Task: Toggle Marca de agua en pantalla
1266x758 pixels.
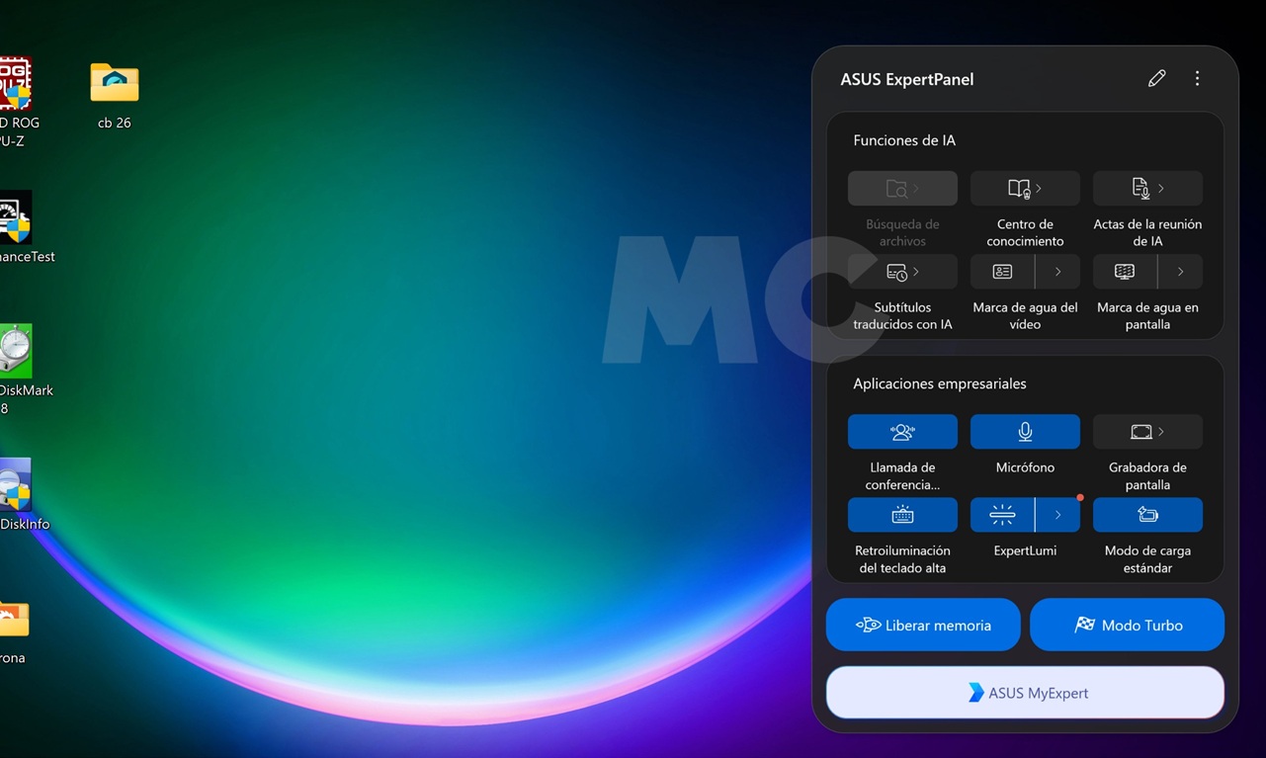Action: click(x=1125, y=272)
